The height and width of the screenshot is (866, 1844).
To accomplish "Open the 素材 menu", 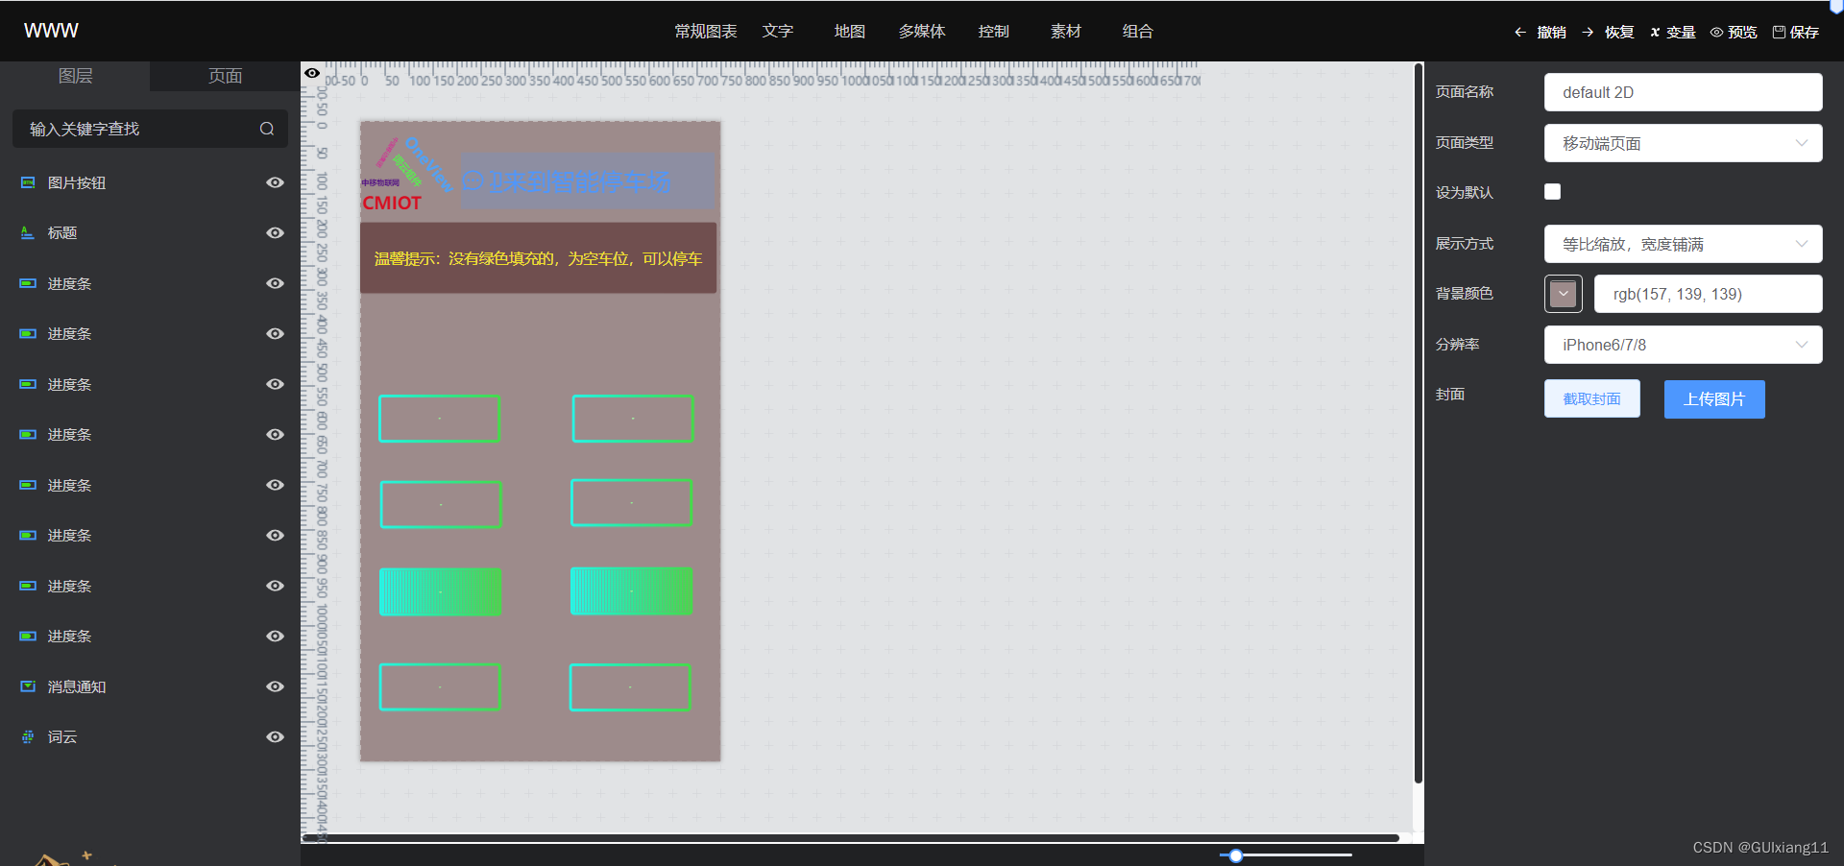I will [1066, 32].
